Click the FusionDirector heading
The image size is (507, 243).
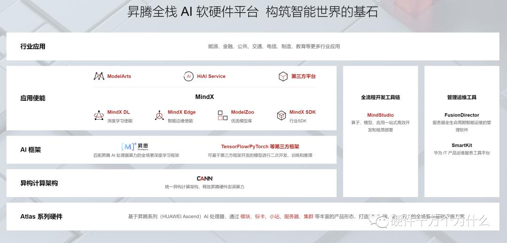pos(462,115)
